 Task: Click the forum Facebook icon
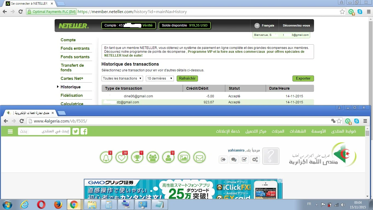[84, 131]
